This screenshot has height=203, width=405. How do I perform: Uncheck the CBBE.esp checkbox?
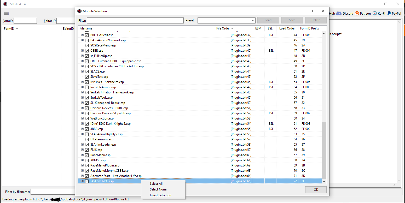click(x=87, y=51)
